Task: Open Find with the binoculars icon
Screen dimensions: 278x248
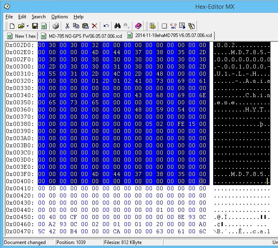Action: (117, 26)
